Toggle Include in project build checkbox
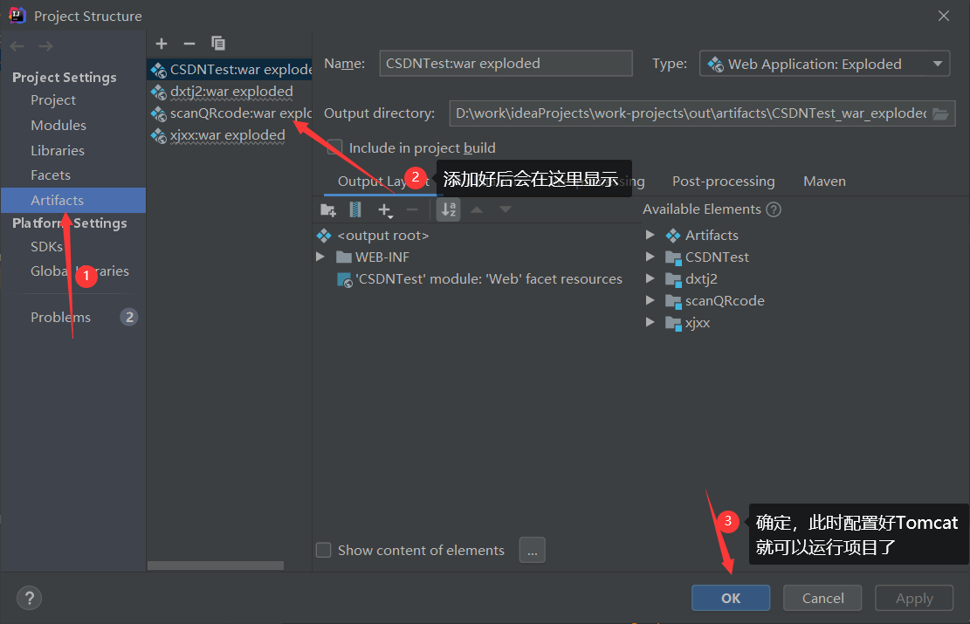Viewport: 970px width, 624px height. point(334,147)
